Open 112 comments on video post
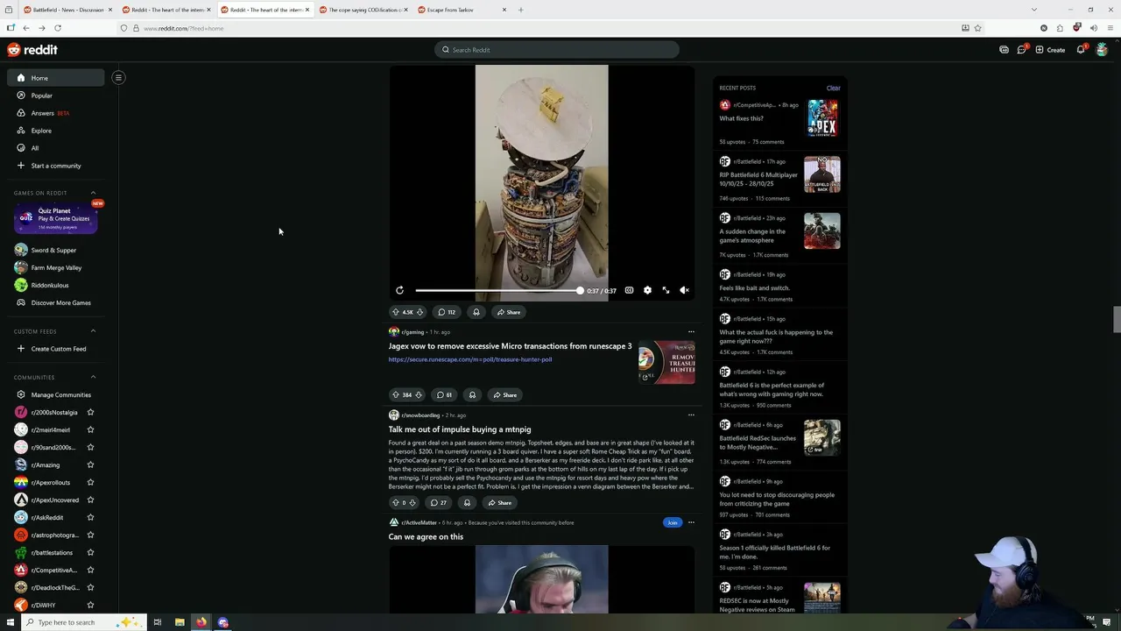Viewport: 1121px width, 631px height. [447, 312]
